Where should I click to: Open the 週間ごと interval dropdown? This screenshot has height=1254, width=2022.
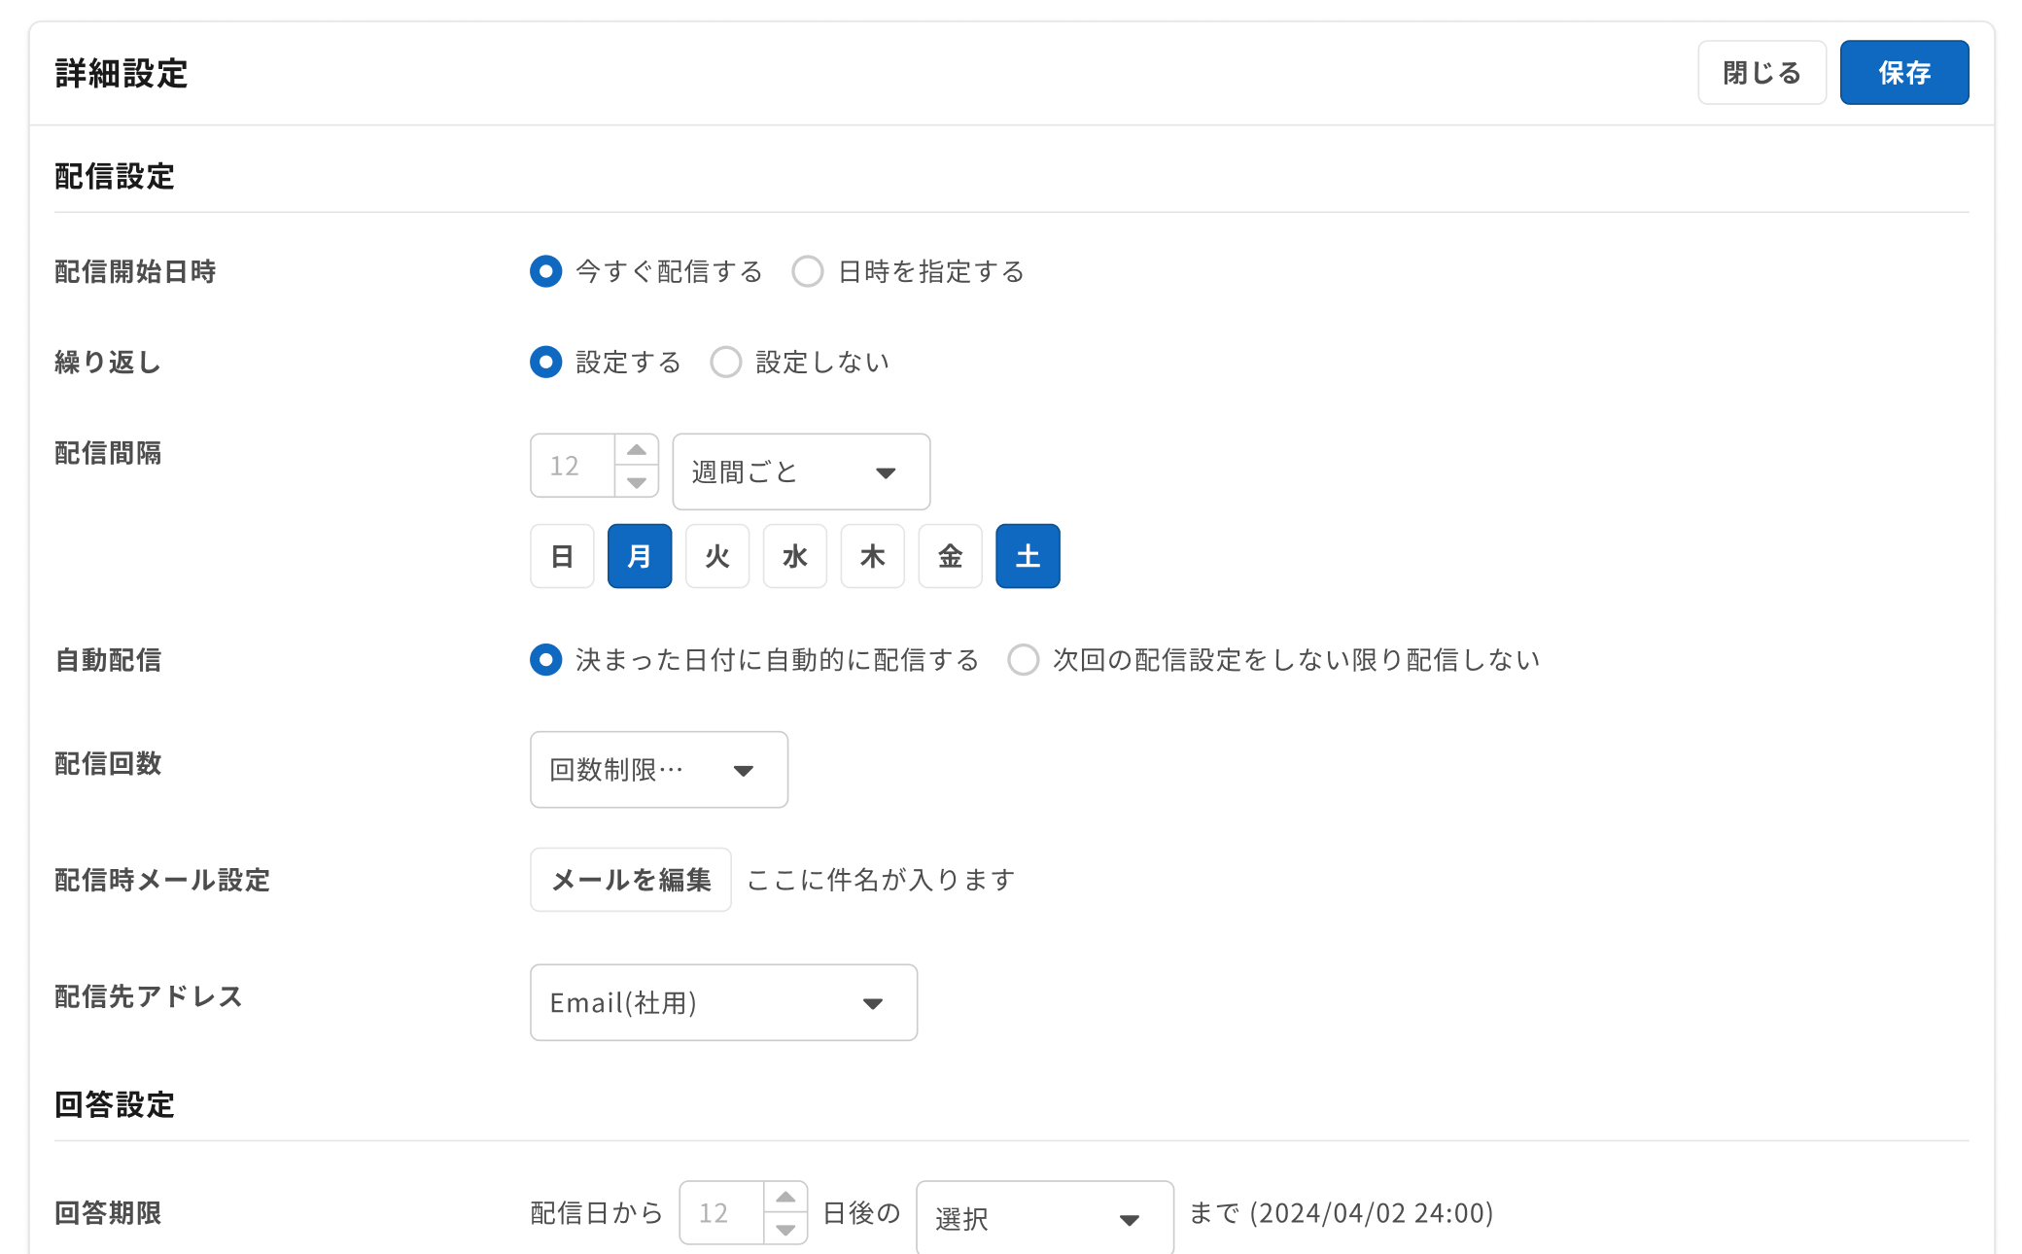801,472
